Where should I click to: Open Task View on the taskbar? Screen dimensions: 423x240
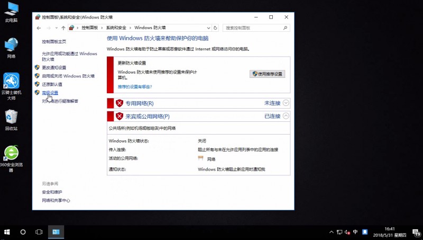click(39, 232)
